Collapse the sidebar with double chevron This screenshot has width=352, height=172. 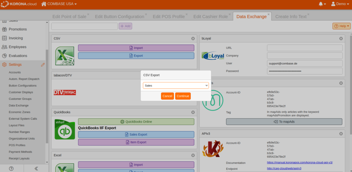point(36,168)
